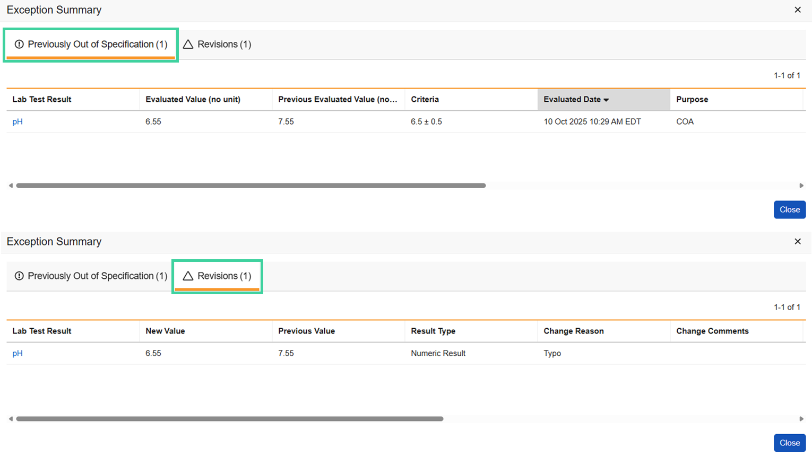
Task: Click the X to close the top Exception Summary
Action: [798, 10]
